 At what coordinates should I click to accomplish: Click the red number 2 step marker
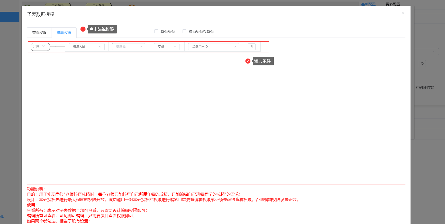click(x=248, y=61)
